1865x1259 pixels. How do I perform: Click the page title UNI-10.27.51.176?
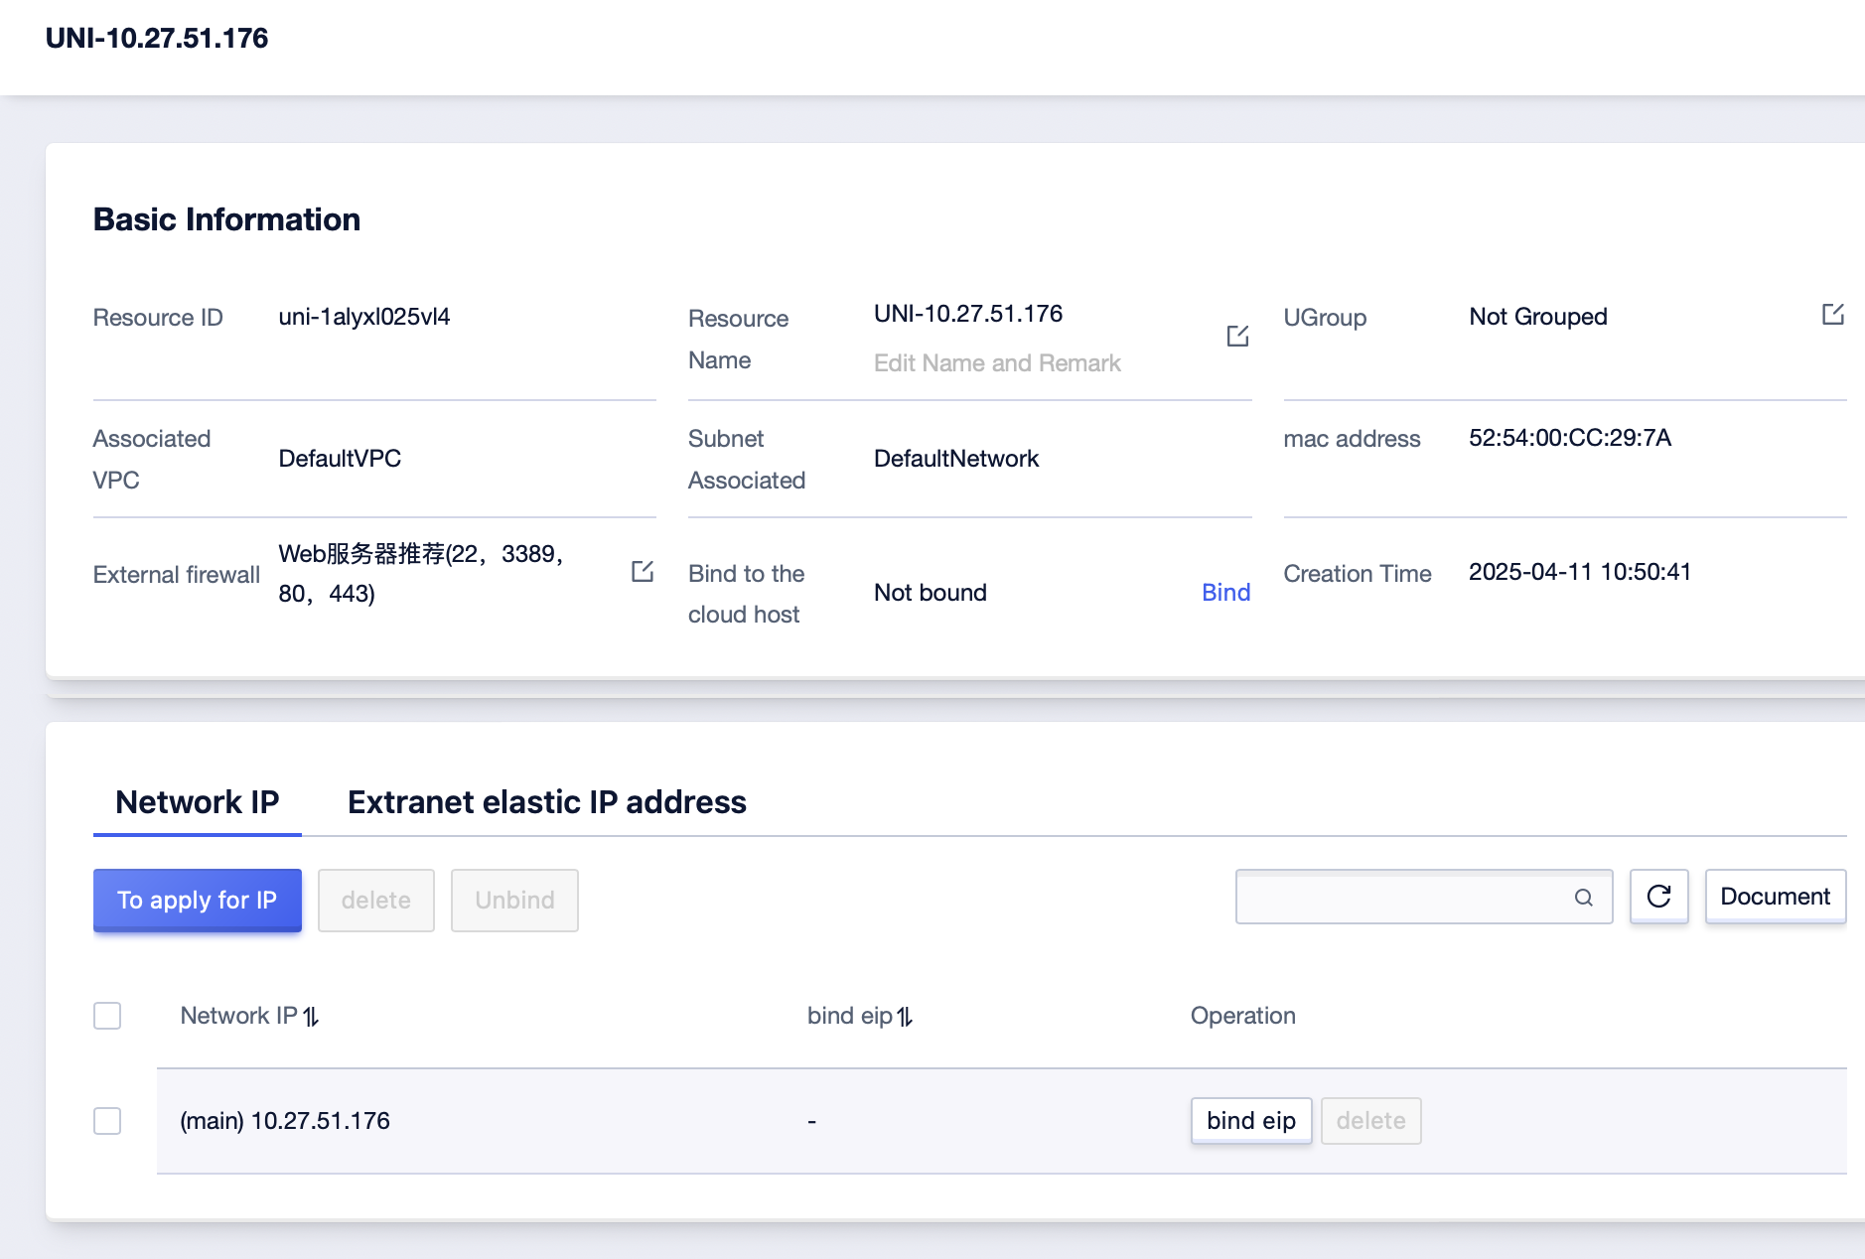[x=157, y=38]
